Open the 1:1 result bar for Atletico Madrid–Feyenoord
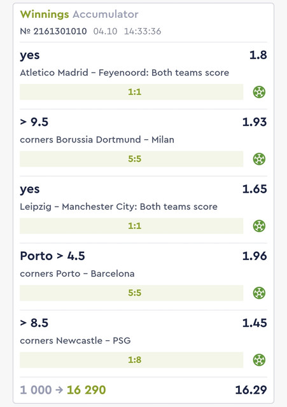Image resolution: width=287 pixels, height=407 pixels. click(x=132, y=92)
